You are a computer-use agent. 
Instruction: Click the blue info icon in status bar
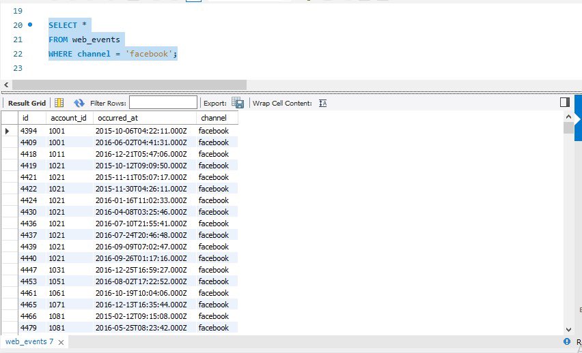[x=567, y=341]
